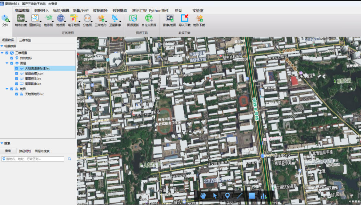
Task: Click the 路径规划 route planning button
Action: pos(25,151)
